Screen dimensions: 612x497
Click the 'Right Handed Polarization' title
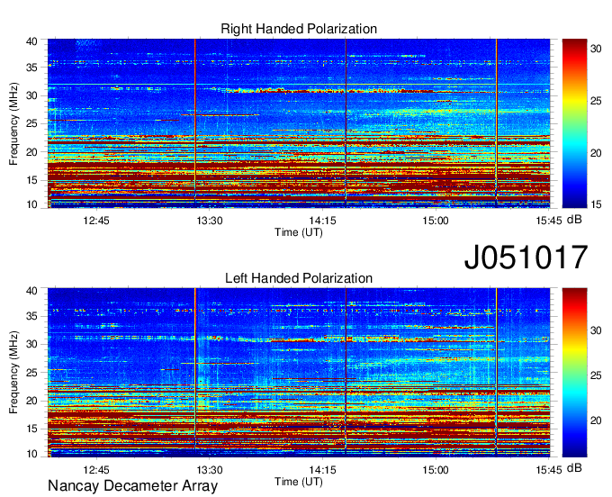point(299,29)
